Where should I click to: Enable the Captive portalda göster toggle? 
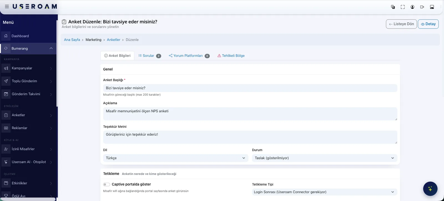[107, 184]
